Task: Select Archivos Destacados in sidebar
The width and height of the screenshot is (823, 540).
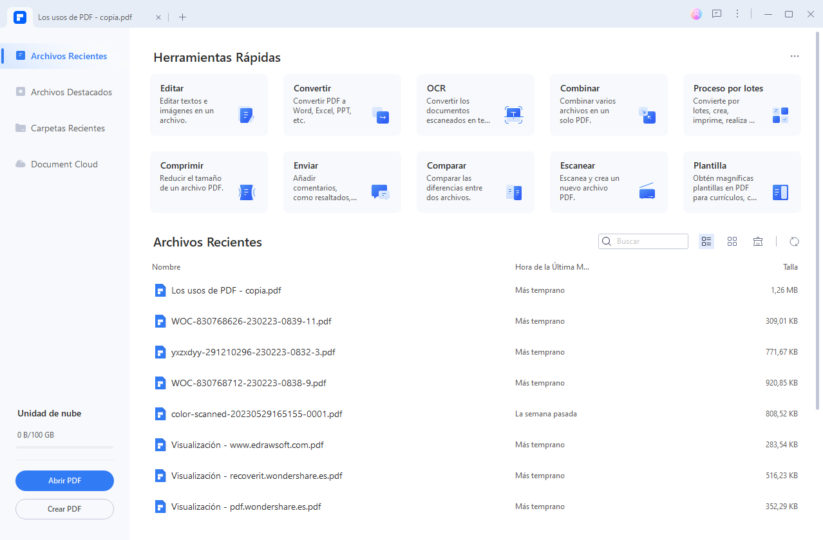Action: tap(71, 92)
